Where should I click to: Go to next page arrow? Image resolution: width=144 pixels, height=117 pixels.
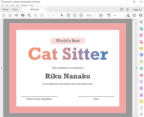(x=42, y=15)
